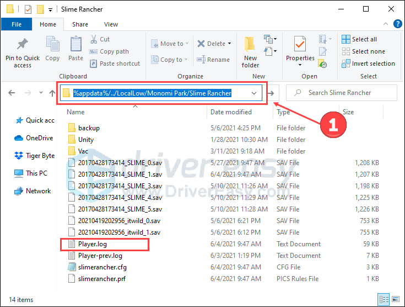
Task: Expand the address bar history dropdown
Action: click(254, 93)
